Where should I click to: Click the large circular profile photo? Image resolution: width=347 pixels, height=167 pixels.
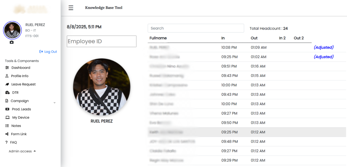102,87
